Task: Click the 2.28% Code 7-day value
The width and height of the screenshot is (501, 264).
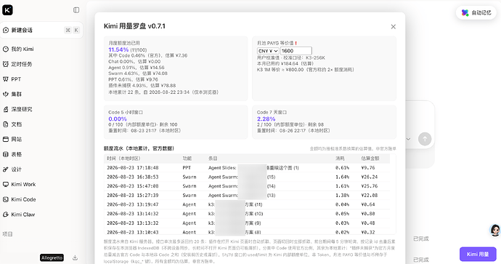Action: click(x=266, y=119)
